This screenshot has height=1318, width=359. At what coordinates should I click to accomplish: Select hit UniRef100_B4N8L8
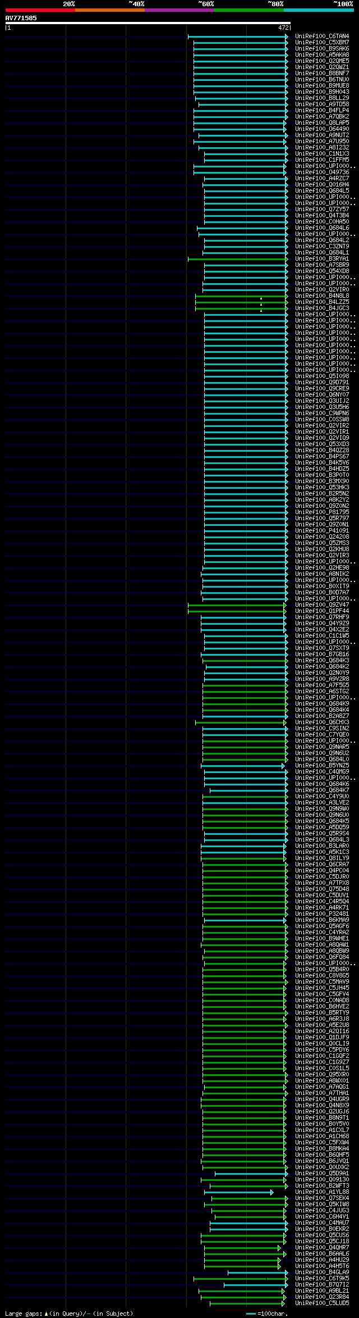[322, 296]
